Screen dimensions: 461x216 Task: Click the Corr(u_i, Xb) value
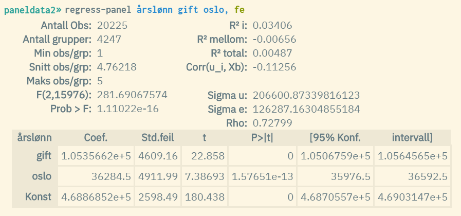(274, 67)
